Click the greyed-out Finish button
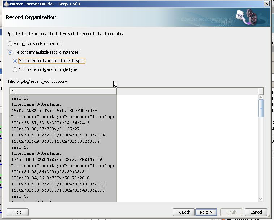 (231, 212)
